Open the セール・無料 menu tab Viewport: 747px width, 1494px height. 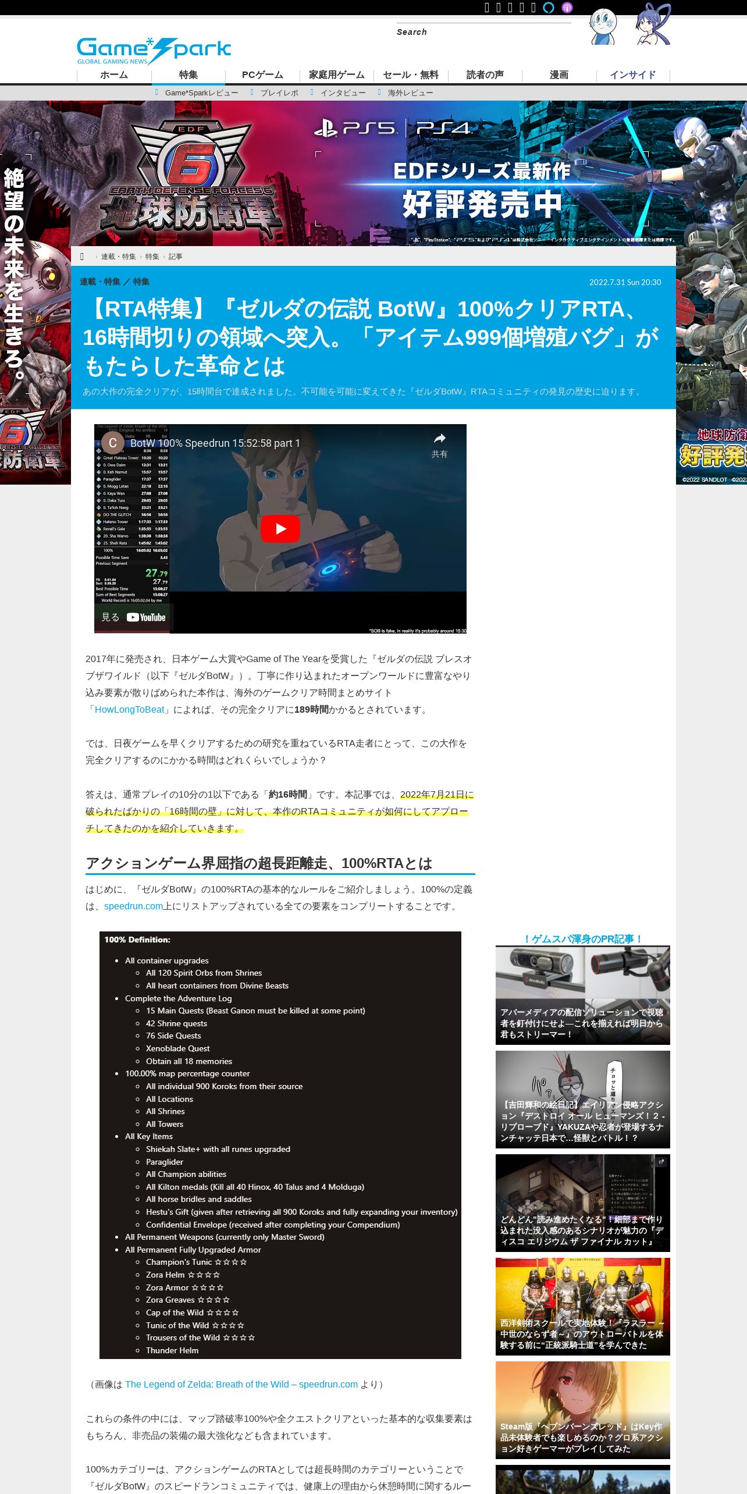click(411, 75)
